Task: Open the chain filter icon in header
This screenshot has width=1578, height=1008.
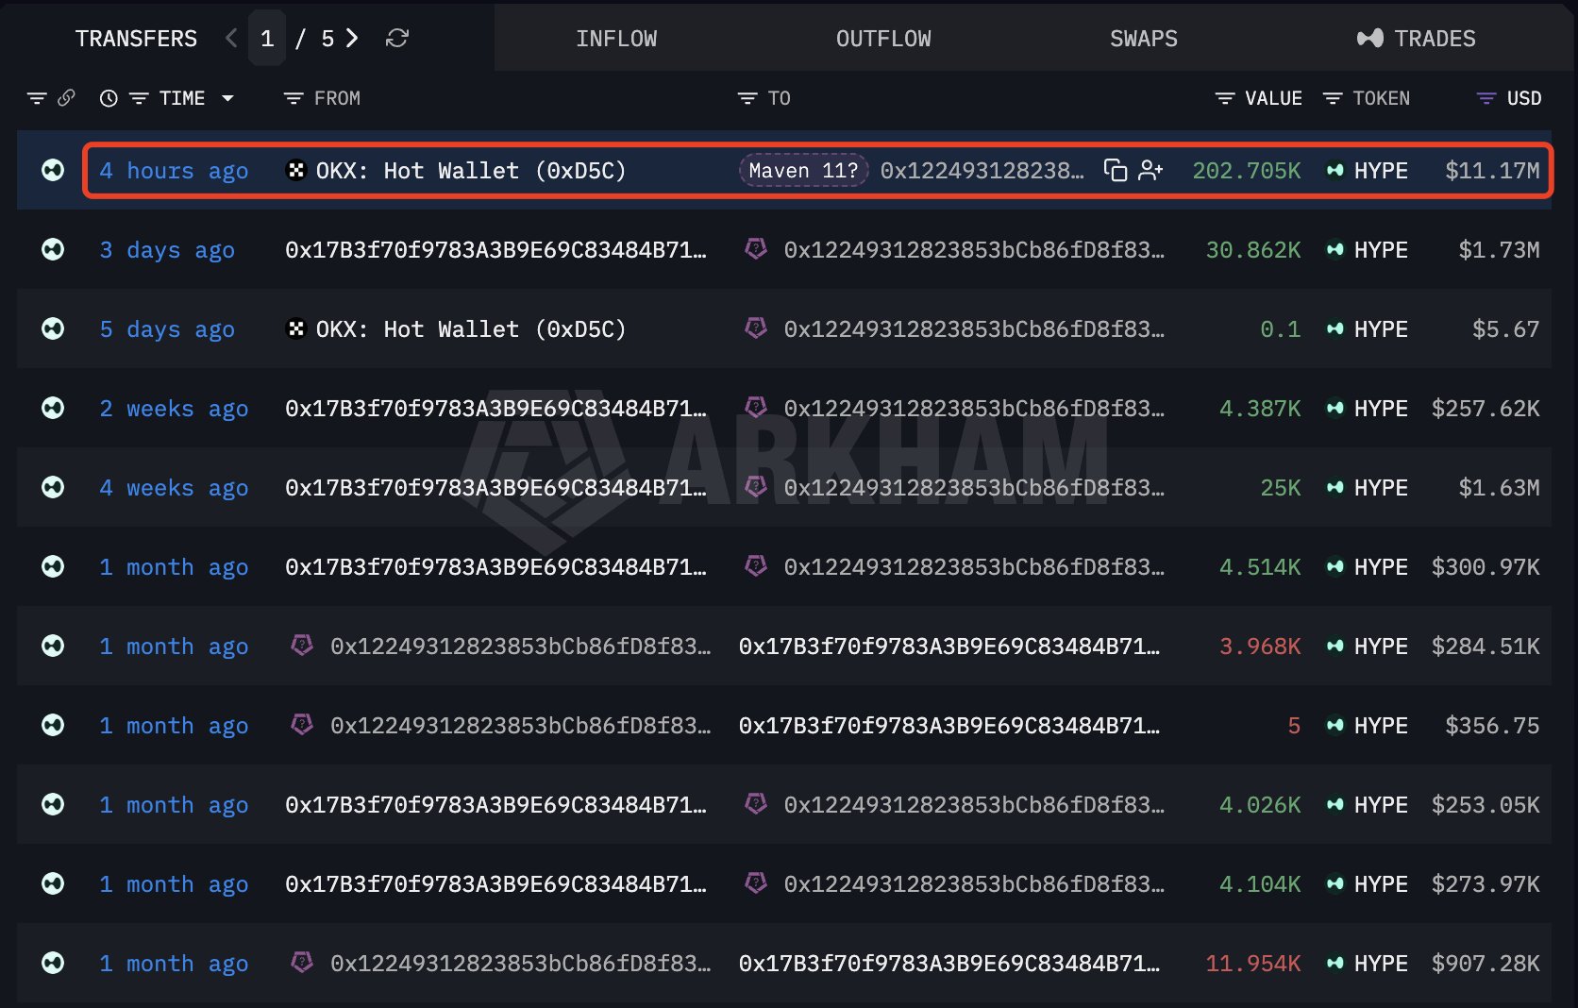Action: point(37,98)
